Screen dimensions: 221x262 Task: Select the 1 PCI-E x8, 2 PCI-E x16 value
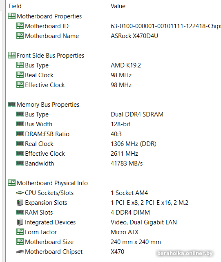tap(150, 203)
